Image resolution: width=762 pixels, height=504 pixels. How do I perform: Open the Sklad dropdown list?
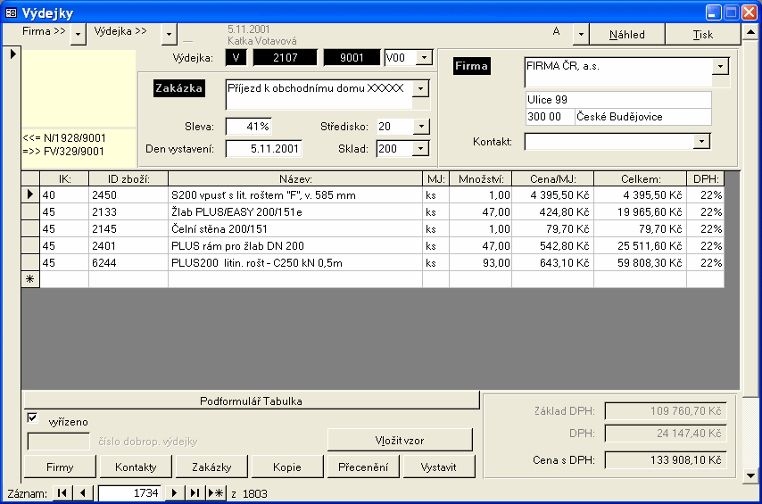pyautogui.click(x=421, y=149)
